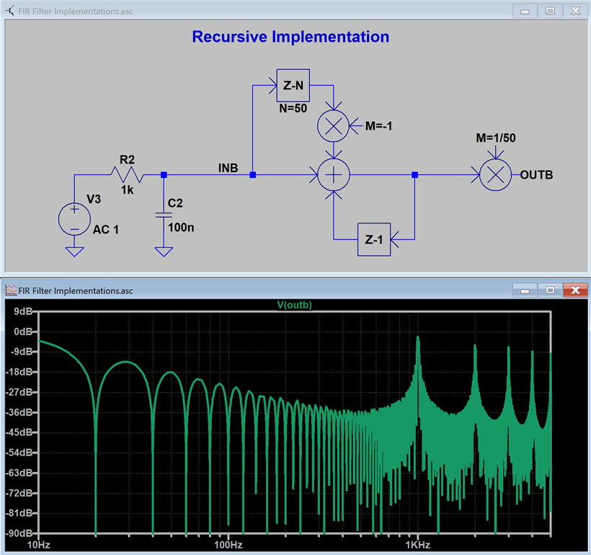Click the INB net label
The width and height of the screenshot is (591, 555).
(228, 168)
